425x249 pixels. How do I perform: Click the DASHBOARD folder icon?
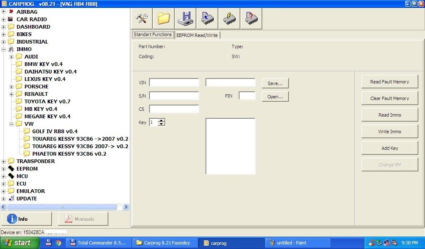point(11,27)
